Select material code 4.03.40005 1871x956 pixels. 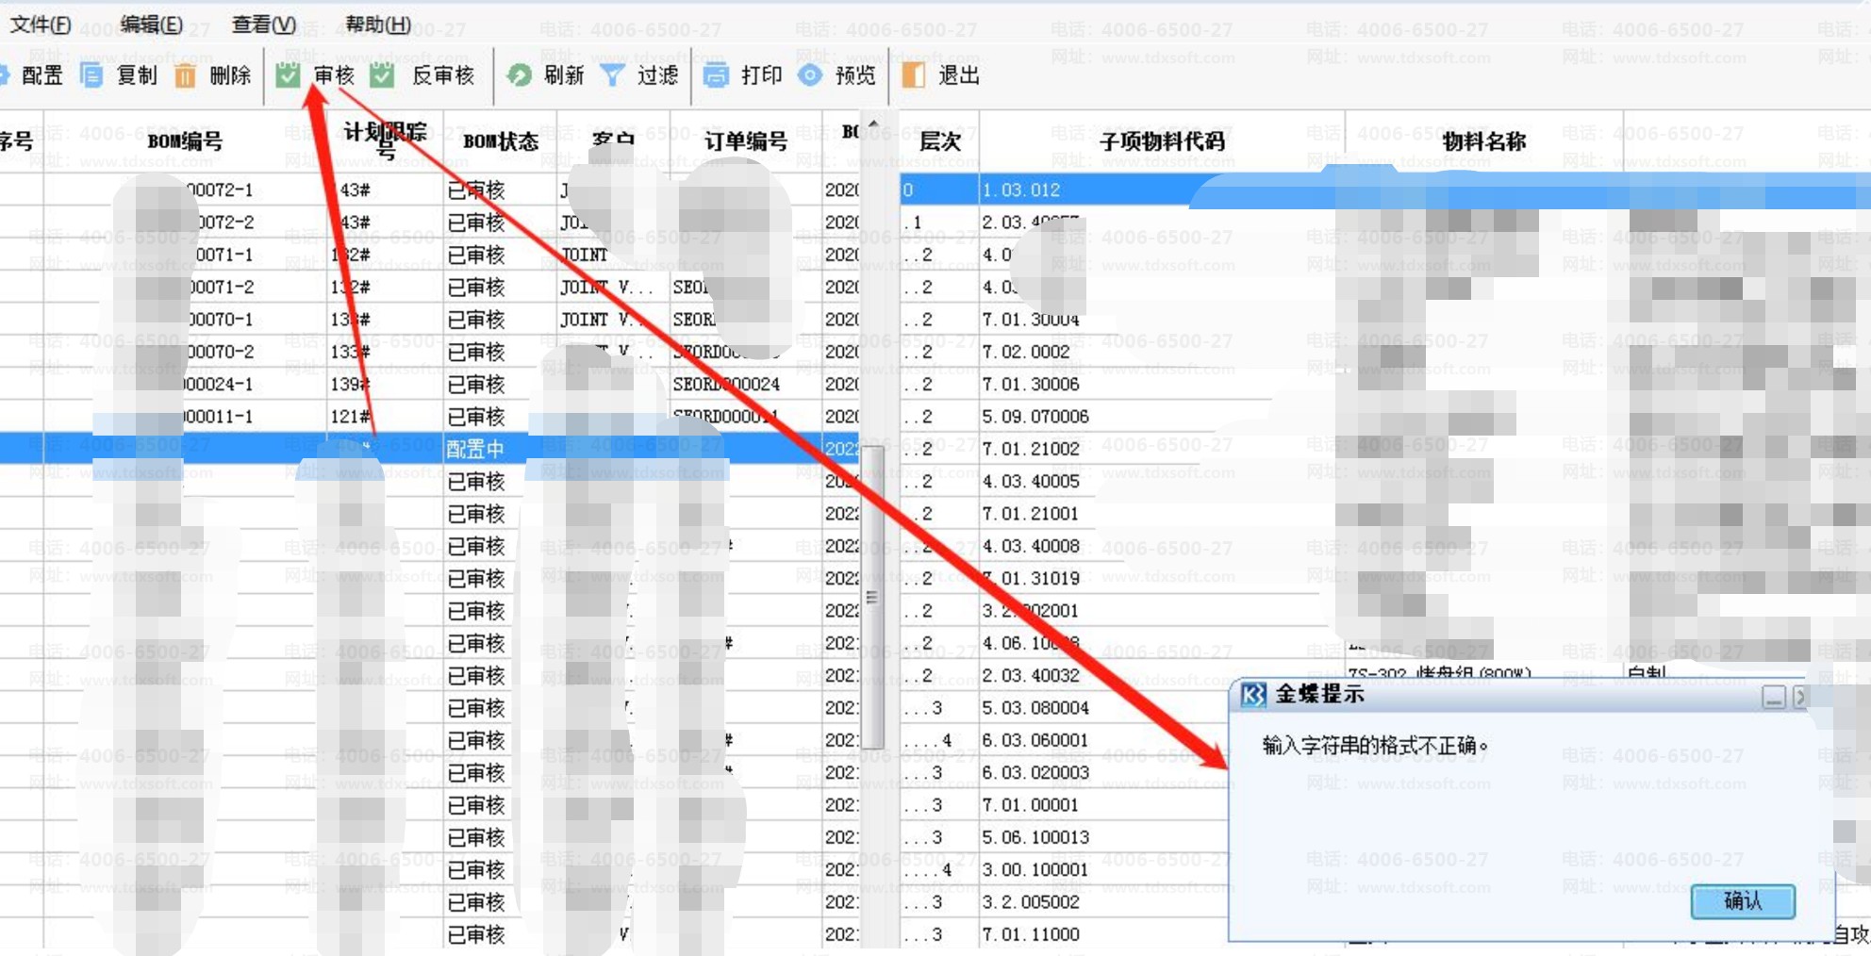pyautogui.click(x=1031, y=481)
